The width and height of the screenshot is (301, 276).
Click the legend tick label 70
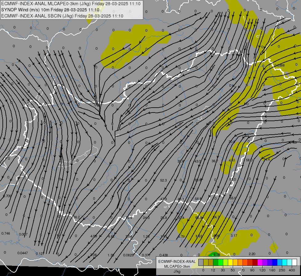click(243, 270)
